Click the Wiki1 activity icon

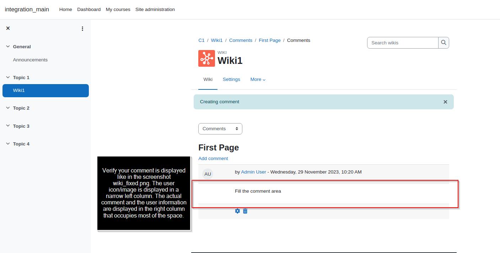[206, 58]
